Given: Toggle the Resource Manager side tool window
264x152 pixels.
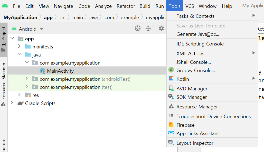Looking at the screenshot, I should tap(4, 84).
